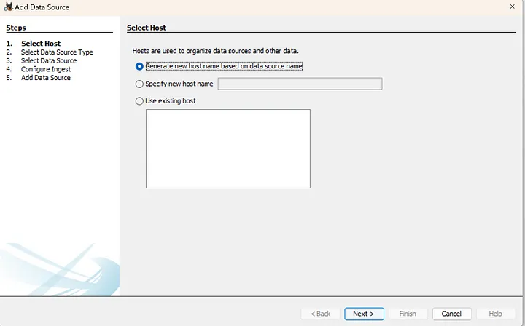Click step 1 'Select Host' in Steps list
This screenshot has width=525, height=326.
[x=41, y=44]
